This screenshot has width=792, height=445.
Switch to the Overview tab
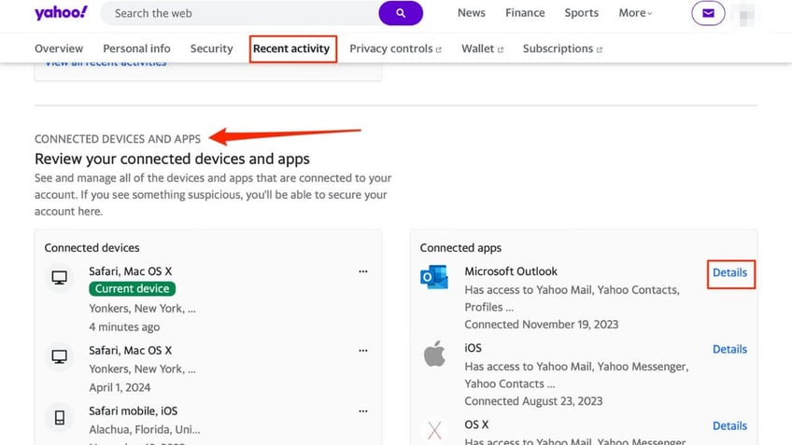59,49
